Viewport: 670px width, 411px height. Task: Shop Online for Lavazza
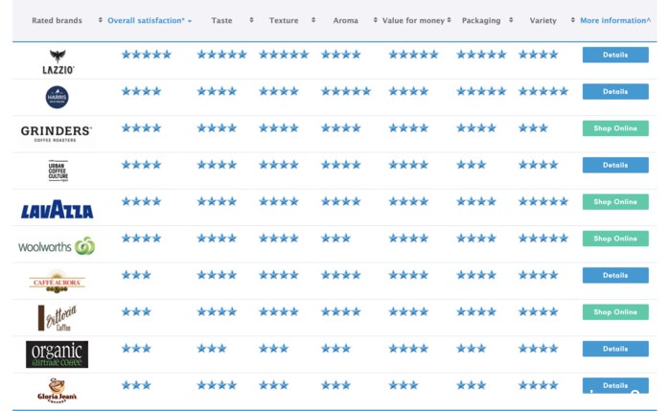(x=615, y=201)
